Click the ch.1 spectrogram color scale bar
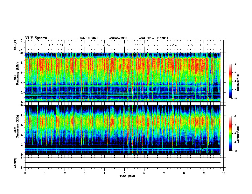Image resolution: width=252 pixels, height=194 pixels. (230, 81)
